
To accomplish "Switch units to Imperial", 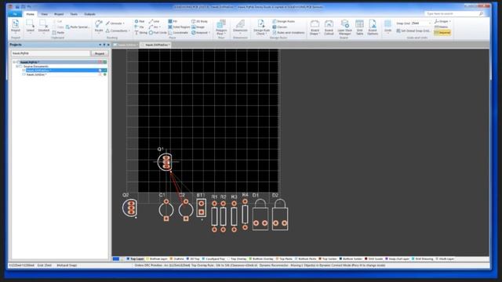I will pos(442,33).
